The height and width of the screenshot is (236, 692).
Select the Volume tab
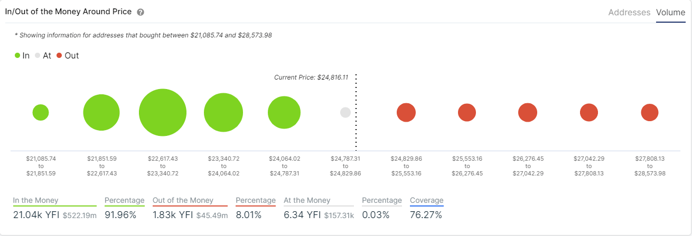pyautogui.click(x=670, y=12)
